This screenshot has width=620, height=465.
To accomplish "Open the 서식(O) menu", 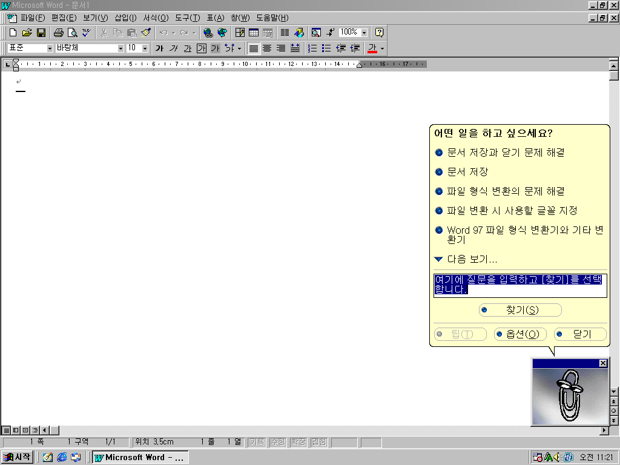I will point(156,18).
